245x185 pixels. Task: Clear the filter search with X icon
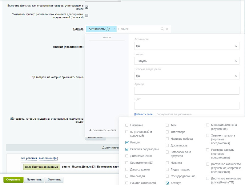point(167,29)
